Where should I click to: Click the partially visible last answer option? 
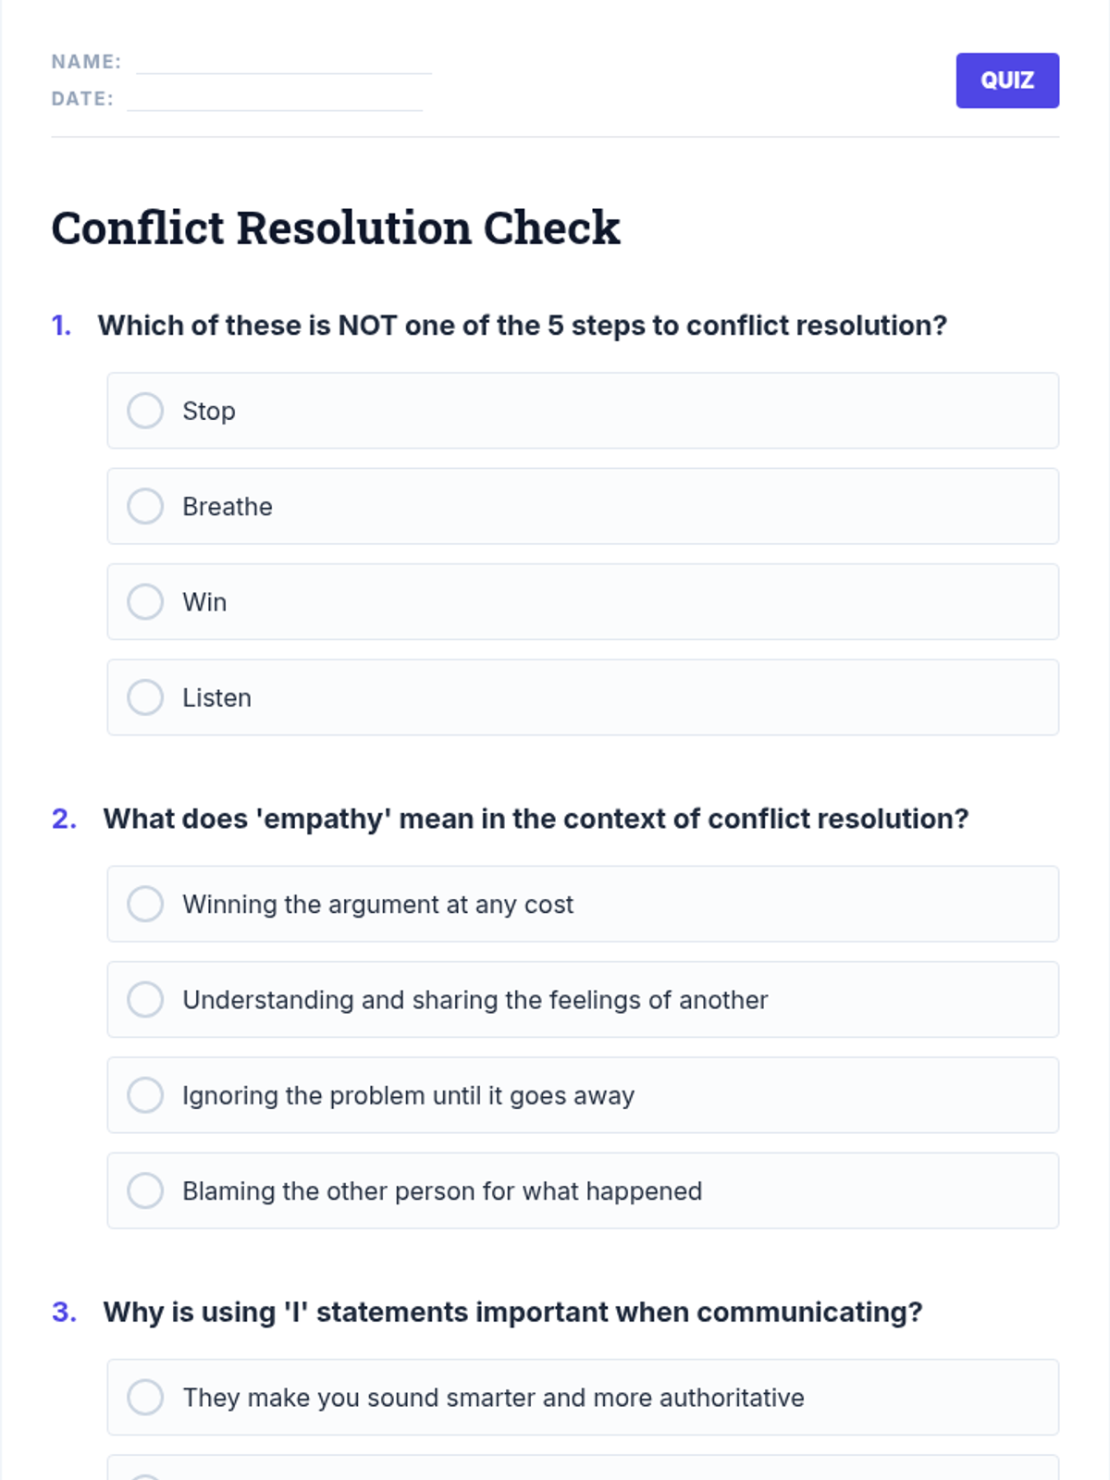coord(583,1469)
